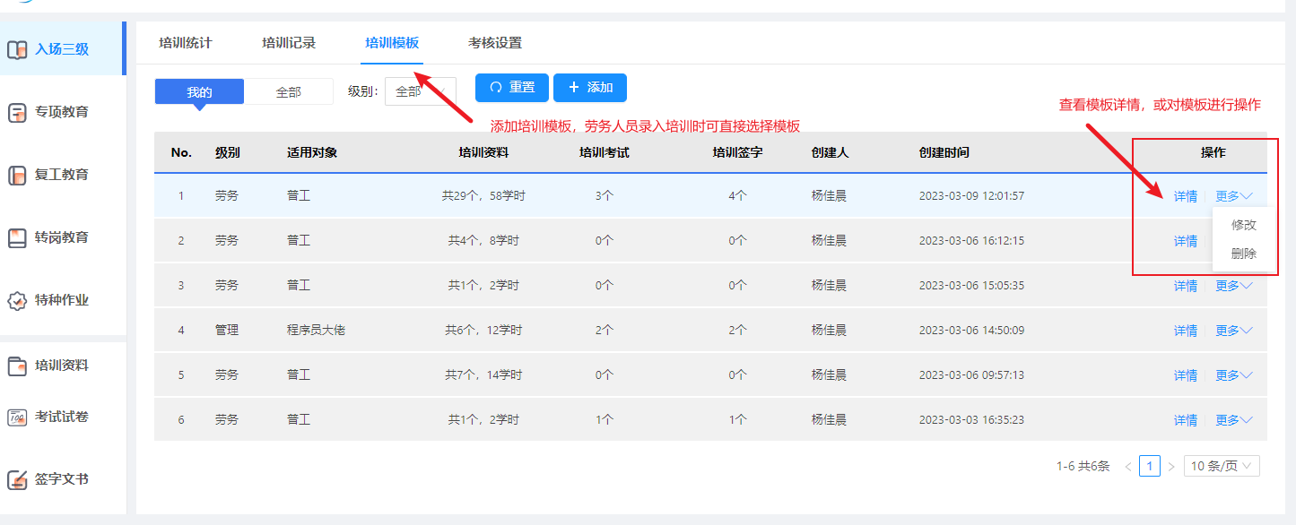Switch to the 我的 filter toggle
The height and width of the screenshot is (525, 1296).
[x=199, y=91]
